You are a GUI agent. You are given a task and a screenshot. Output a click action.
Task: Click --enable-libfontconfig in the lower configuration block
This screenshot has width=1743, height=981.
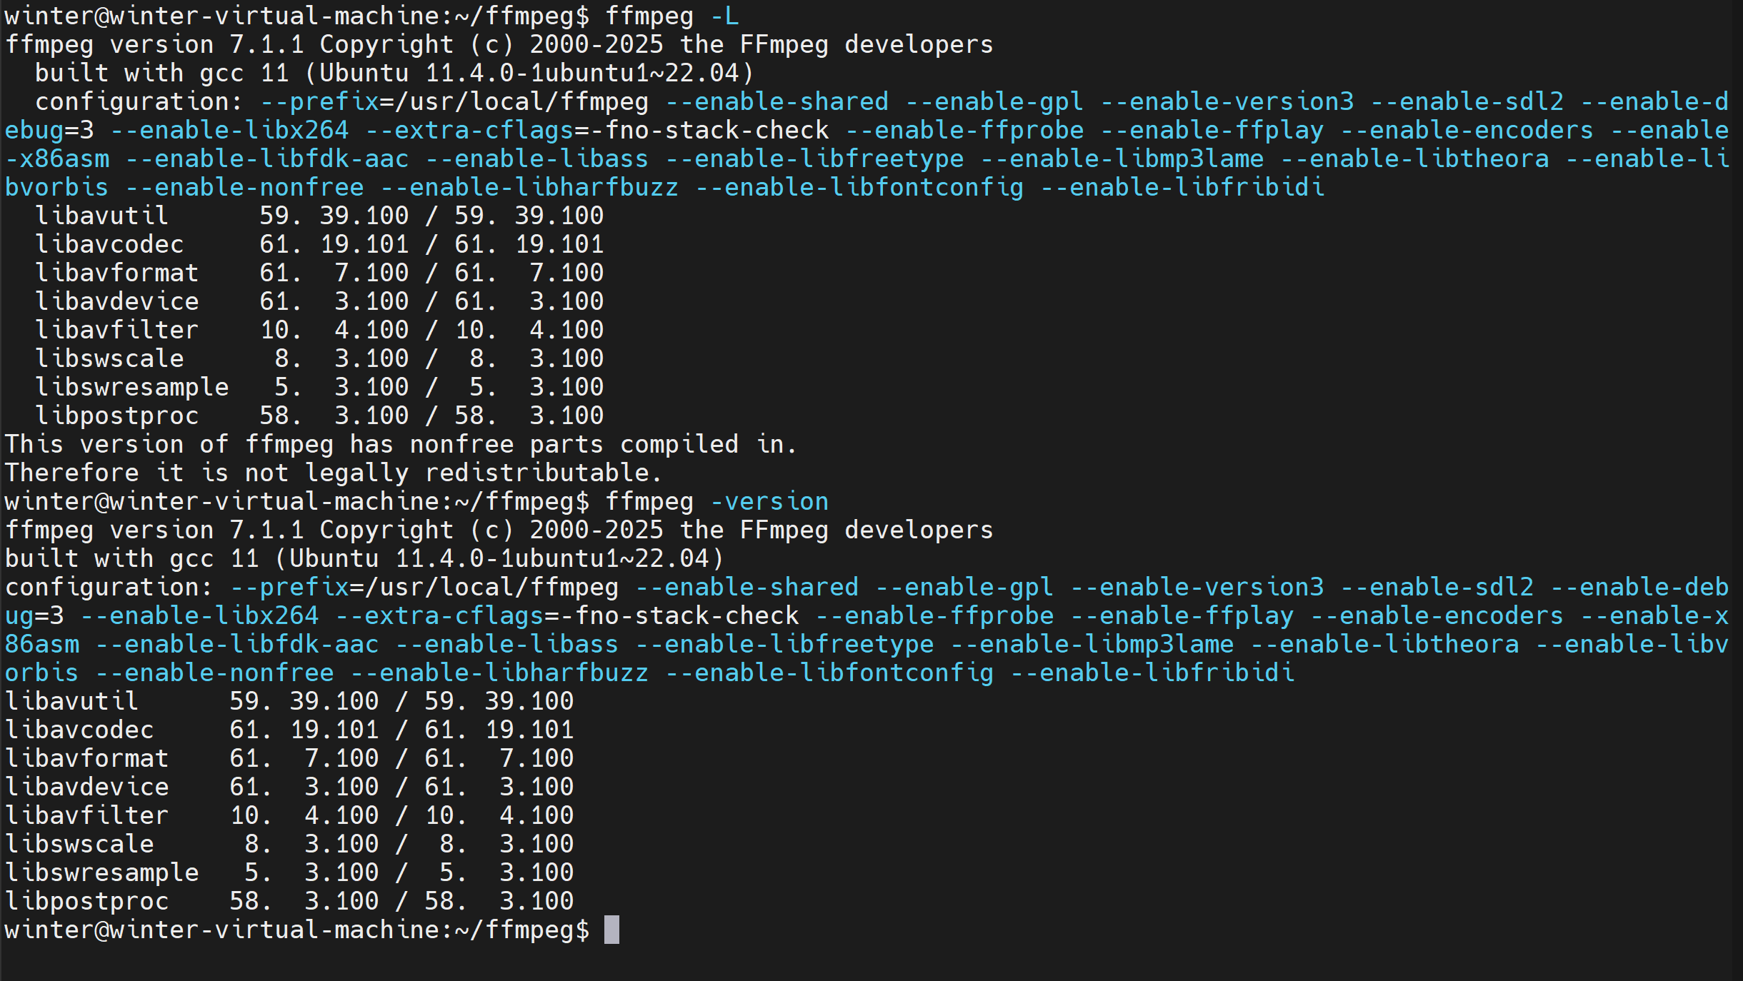829,673
